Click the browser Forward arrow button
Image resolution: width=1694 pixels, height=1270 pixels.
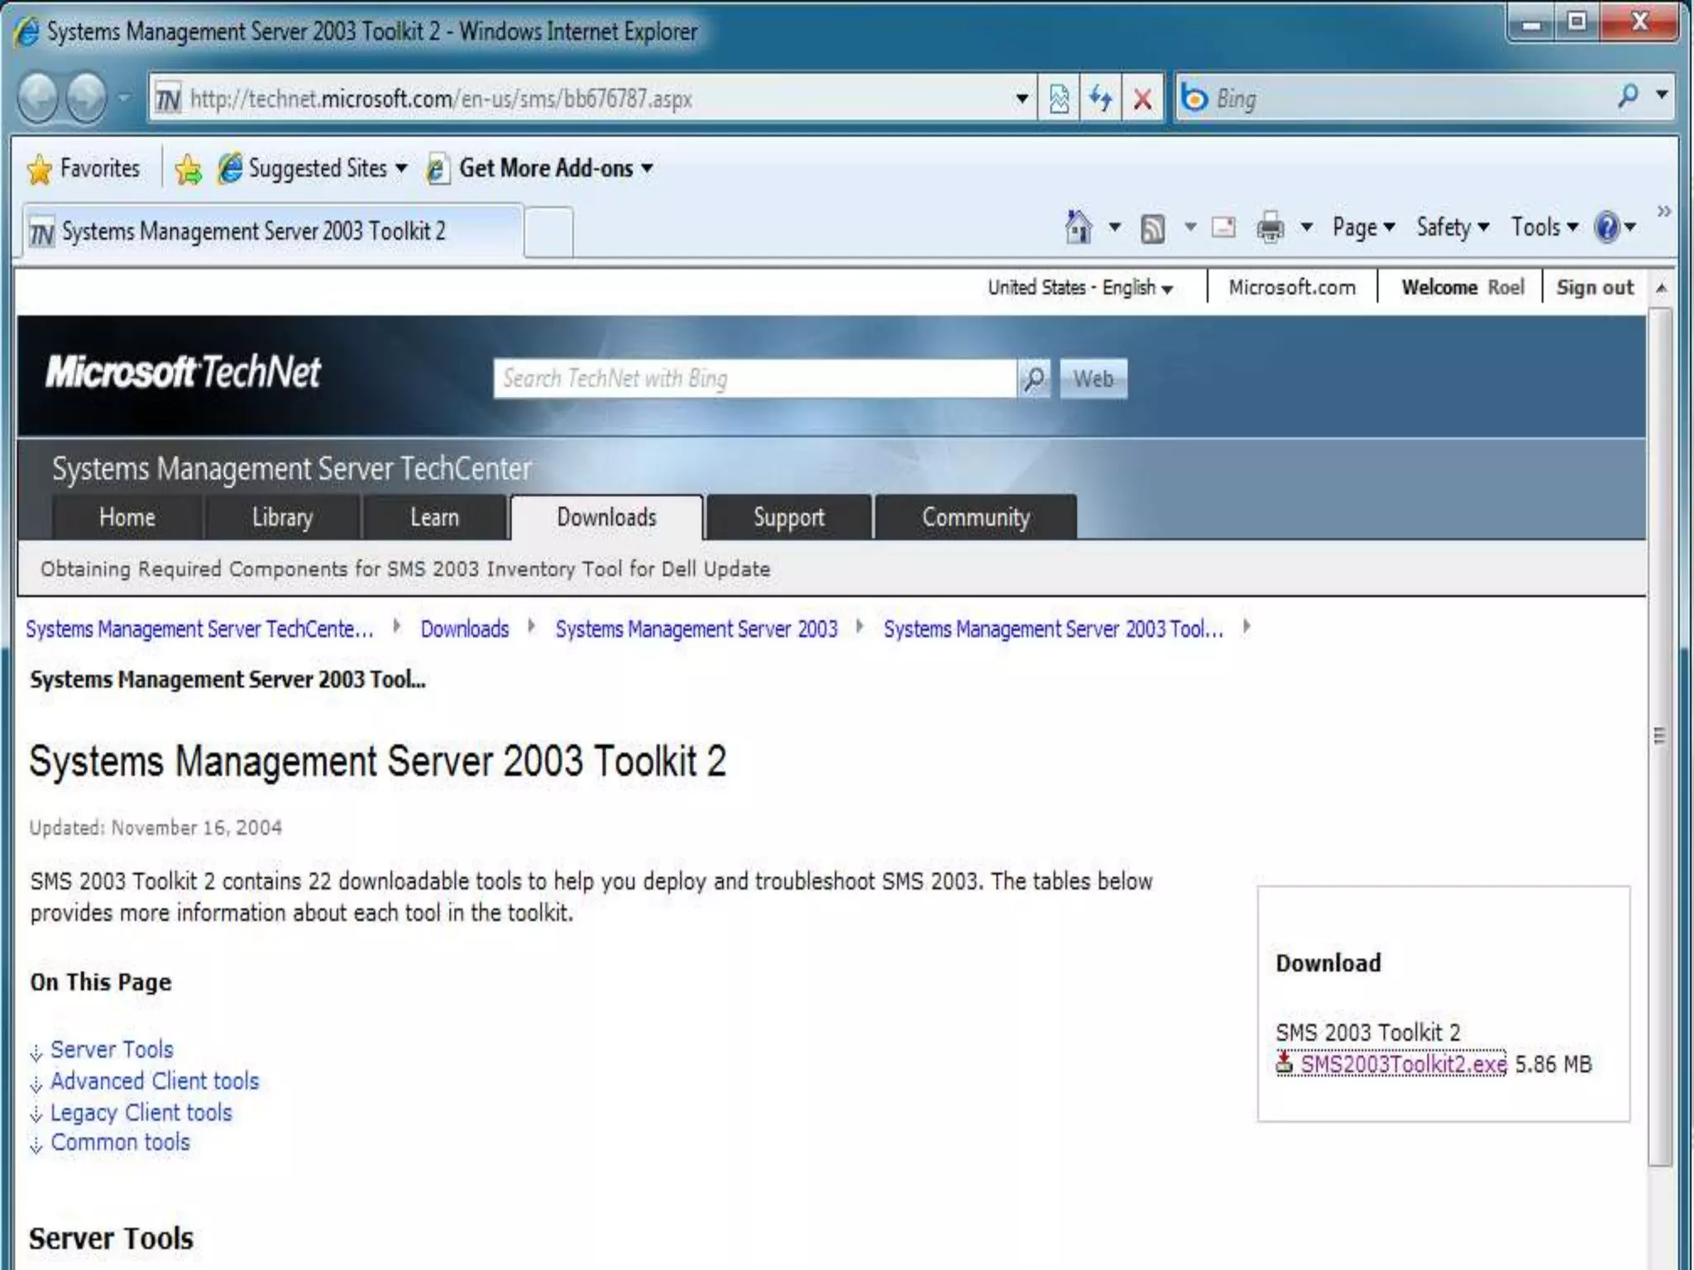[87, 98]
